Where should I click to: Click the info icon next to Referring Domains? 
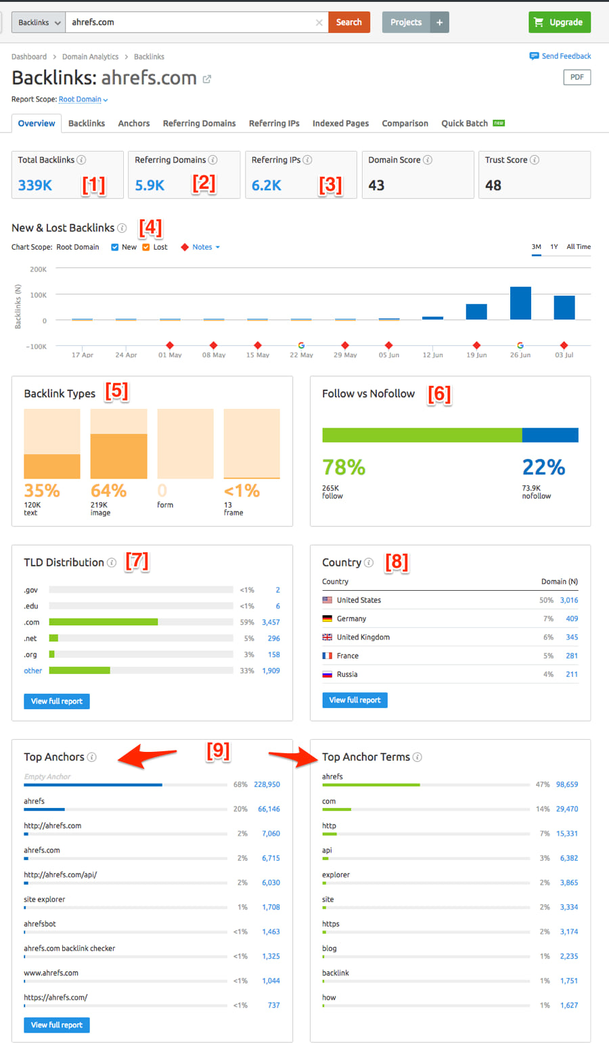(x=212, y=160)
